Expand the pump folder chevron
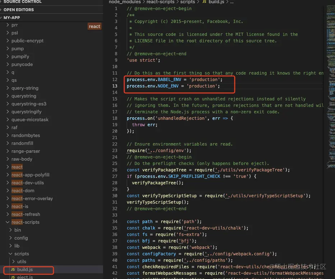Screen dimensions: 335x279 point(8,48)
